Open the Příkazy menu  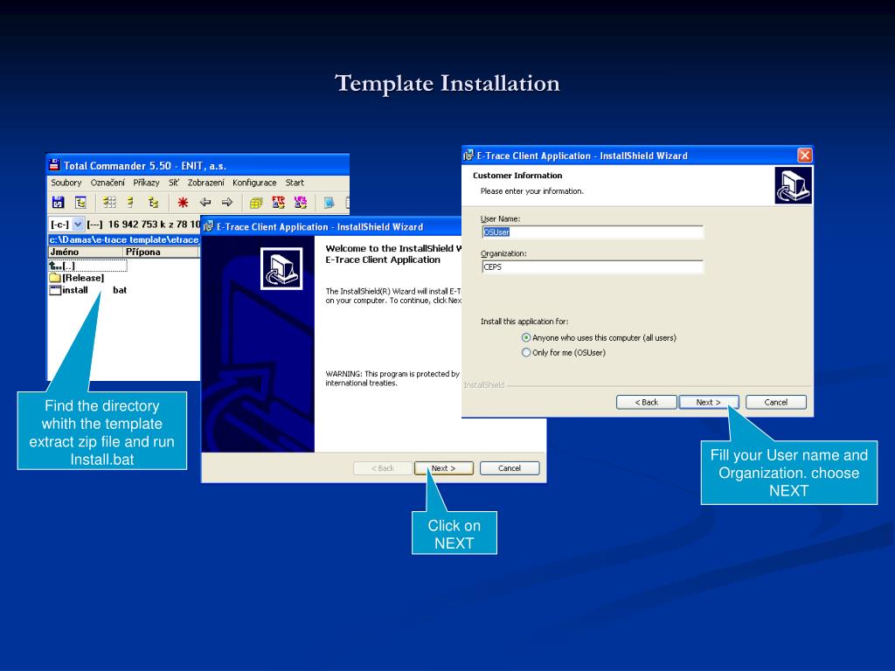pos(146,183)
